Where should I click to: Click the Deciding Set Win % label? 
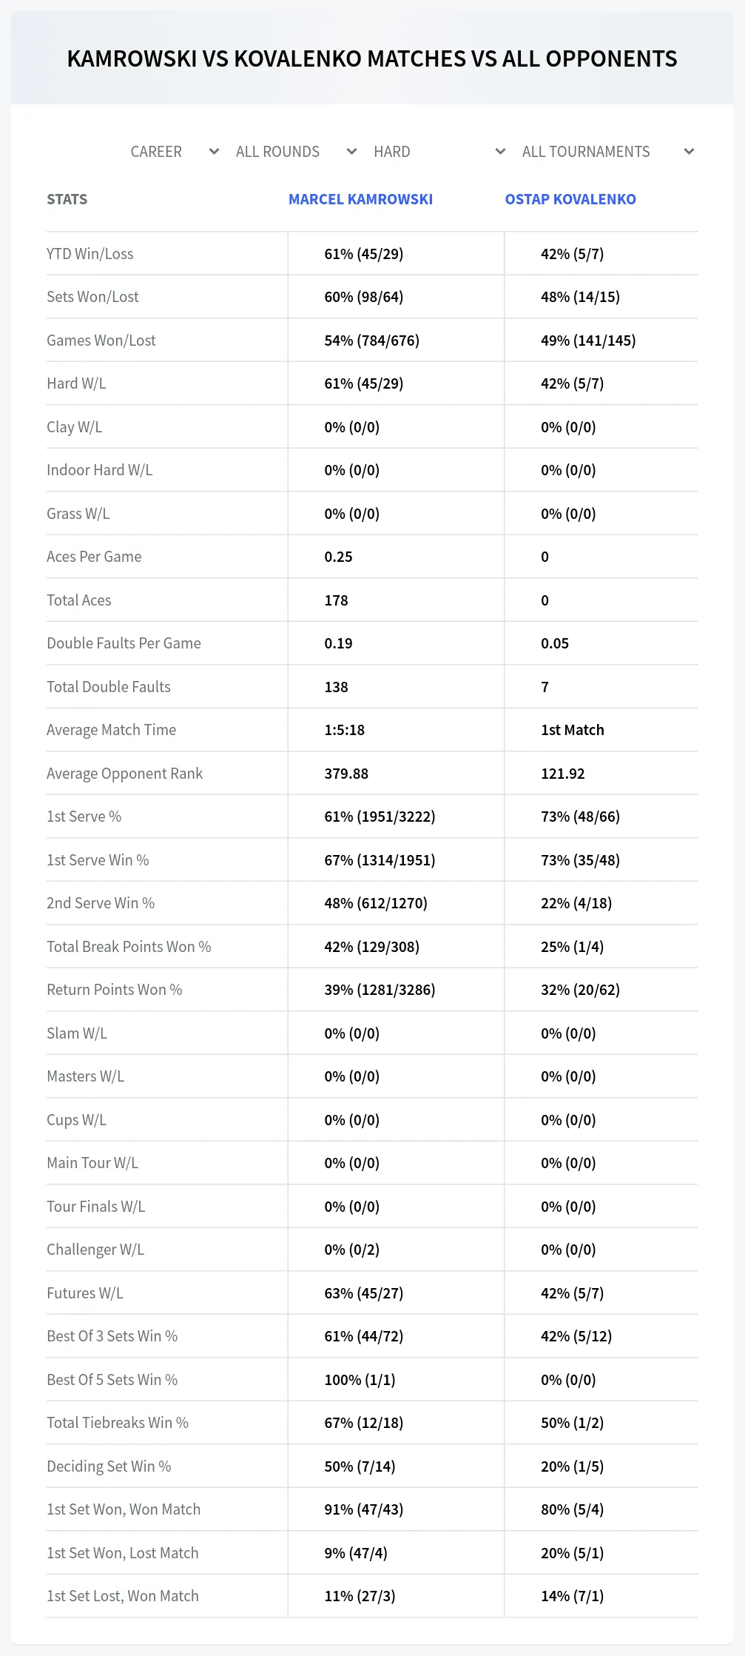coord(109,1466)
